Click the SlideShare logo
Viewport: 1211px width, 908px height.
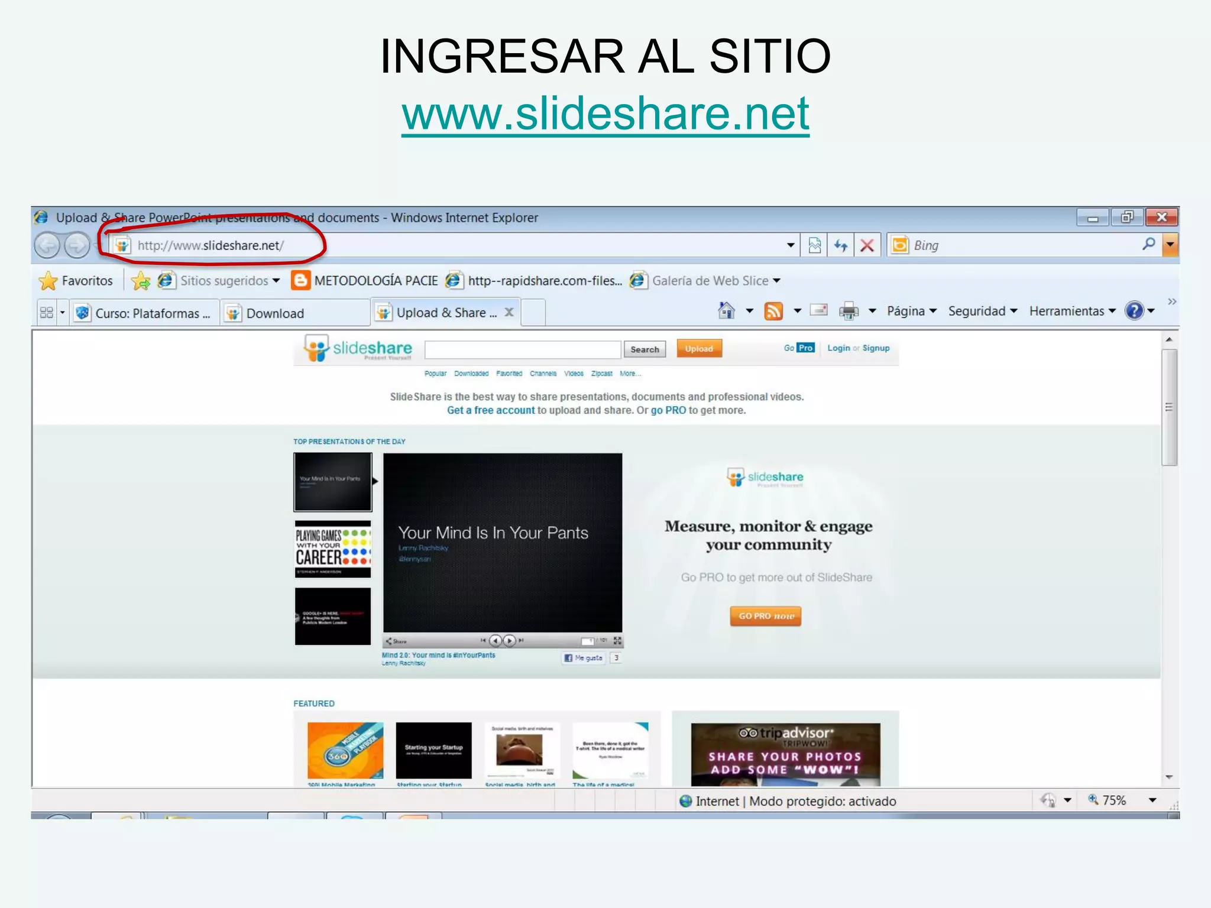point(358,349)
